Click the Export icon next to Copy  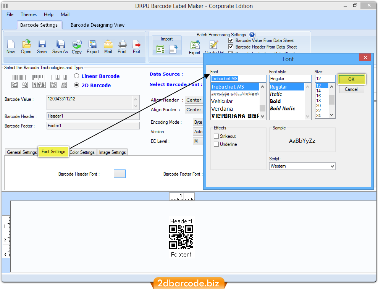coord(93,47)
